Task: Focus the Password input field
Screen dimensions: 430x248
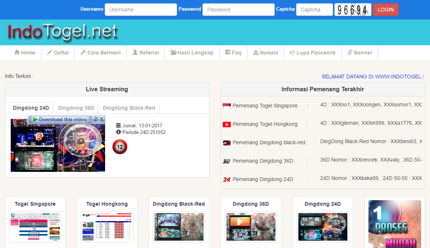Action: pyautogui.click(x=238, y=10)
